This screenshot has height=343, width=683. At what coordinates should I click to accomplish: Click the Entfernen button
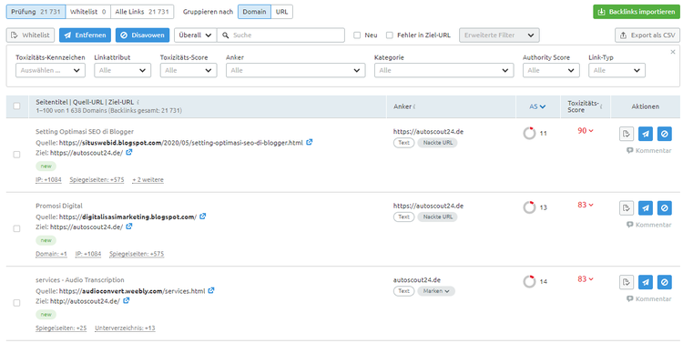[x=85, y=35]
